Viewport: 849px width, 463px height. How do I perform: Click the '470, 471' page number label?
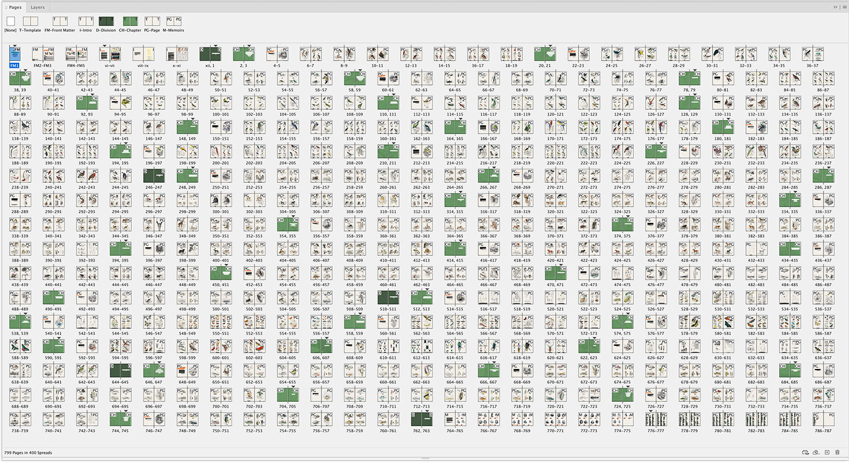click(555, 285)
